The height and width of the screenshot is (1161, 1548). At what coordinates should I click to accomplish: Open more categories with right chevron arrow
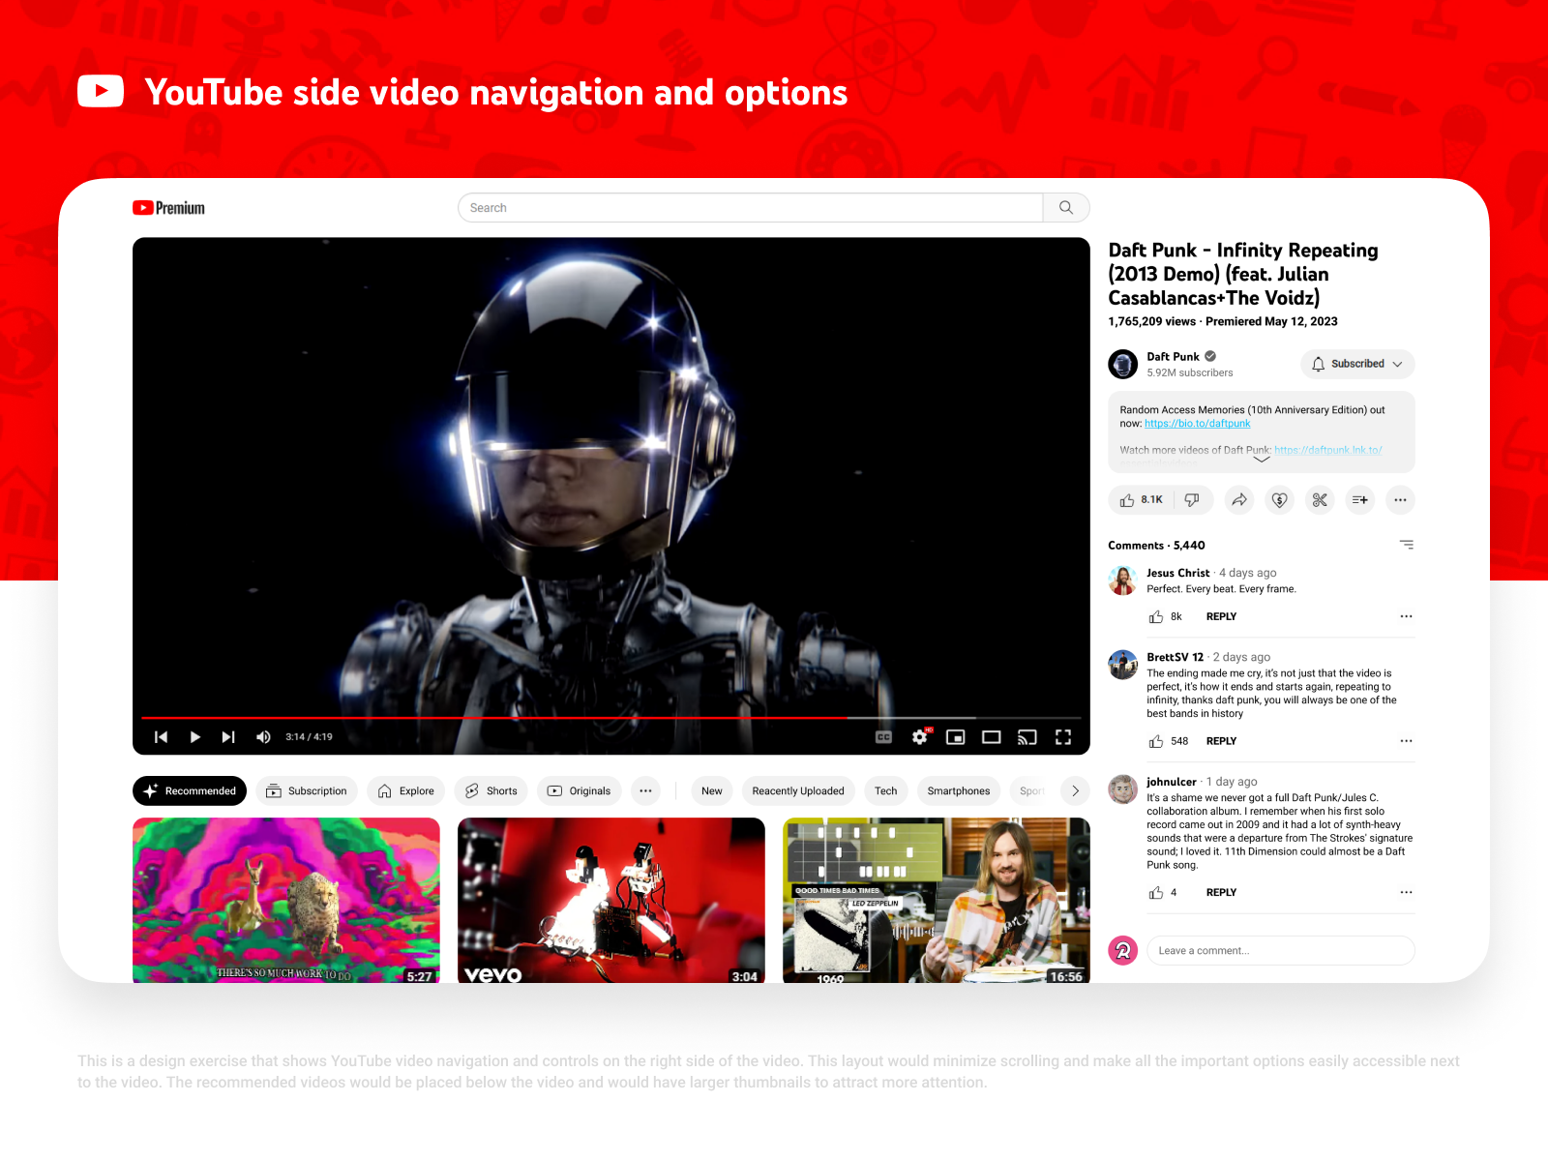click(x=1075, y=790)
